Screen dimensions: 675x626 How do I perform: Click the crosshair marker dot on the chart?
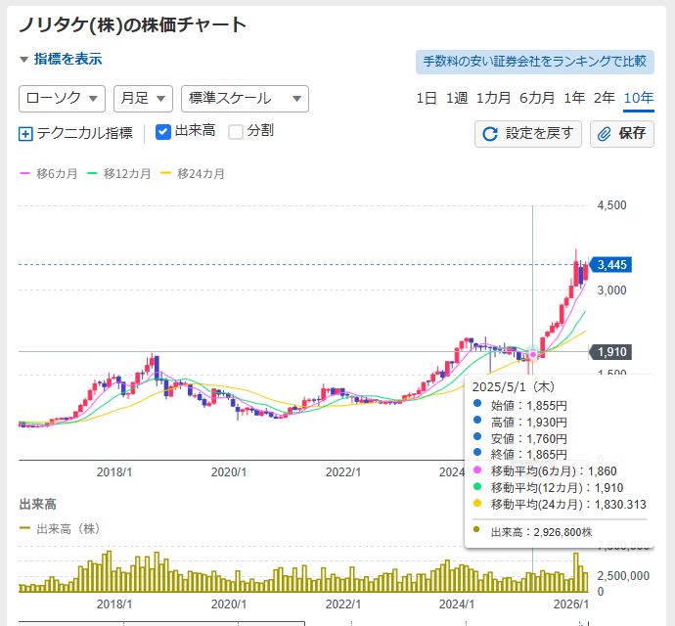(x=533, y=354)
